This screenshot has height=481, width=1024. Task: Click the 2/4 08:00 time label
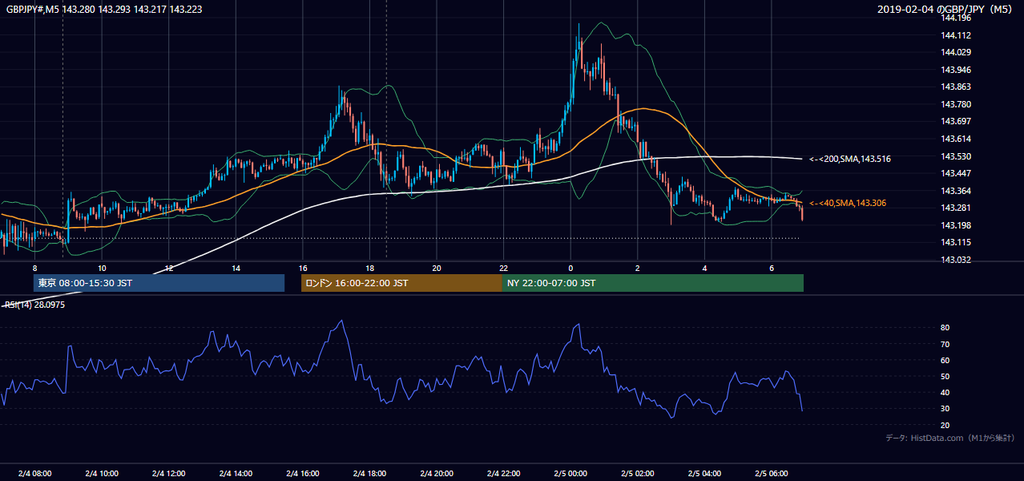coord(34,473)
